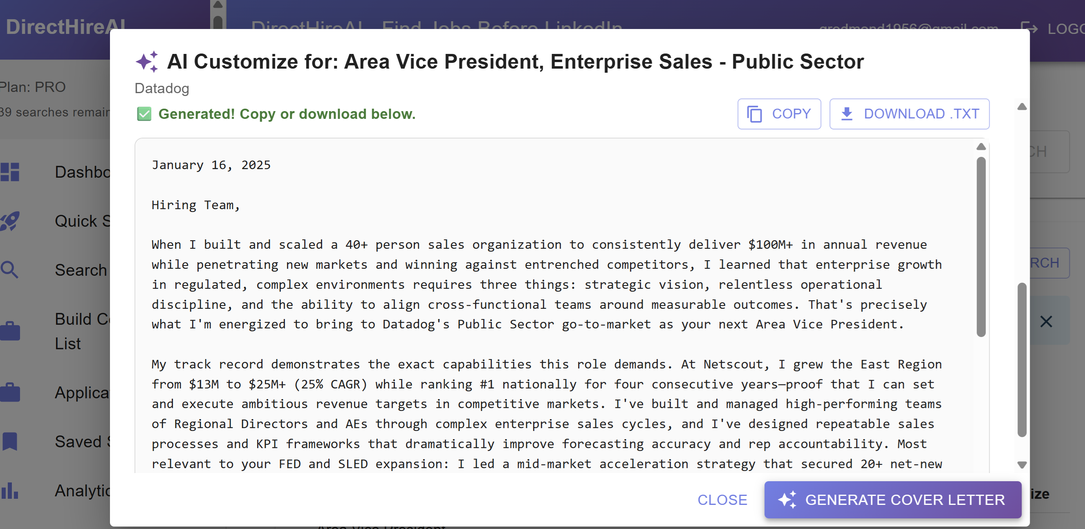Open Saved Searches bookmark icon
The image size is (1085, 529).
point(10,442)
